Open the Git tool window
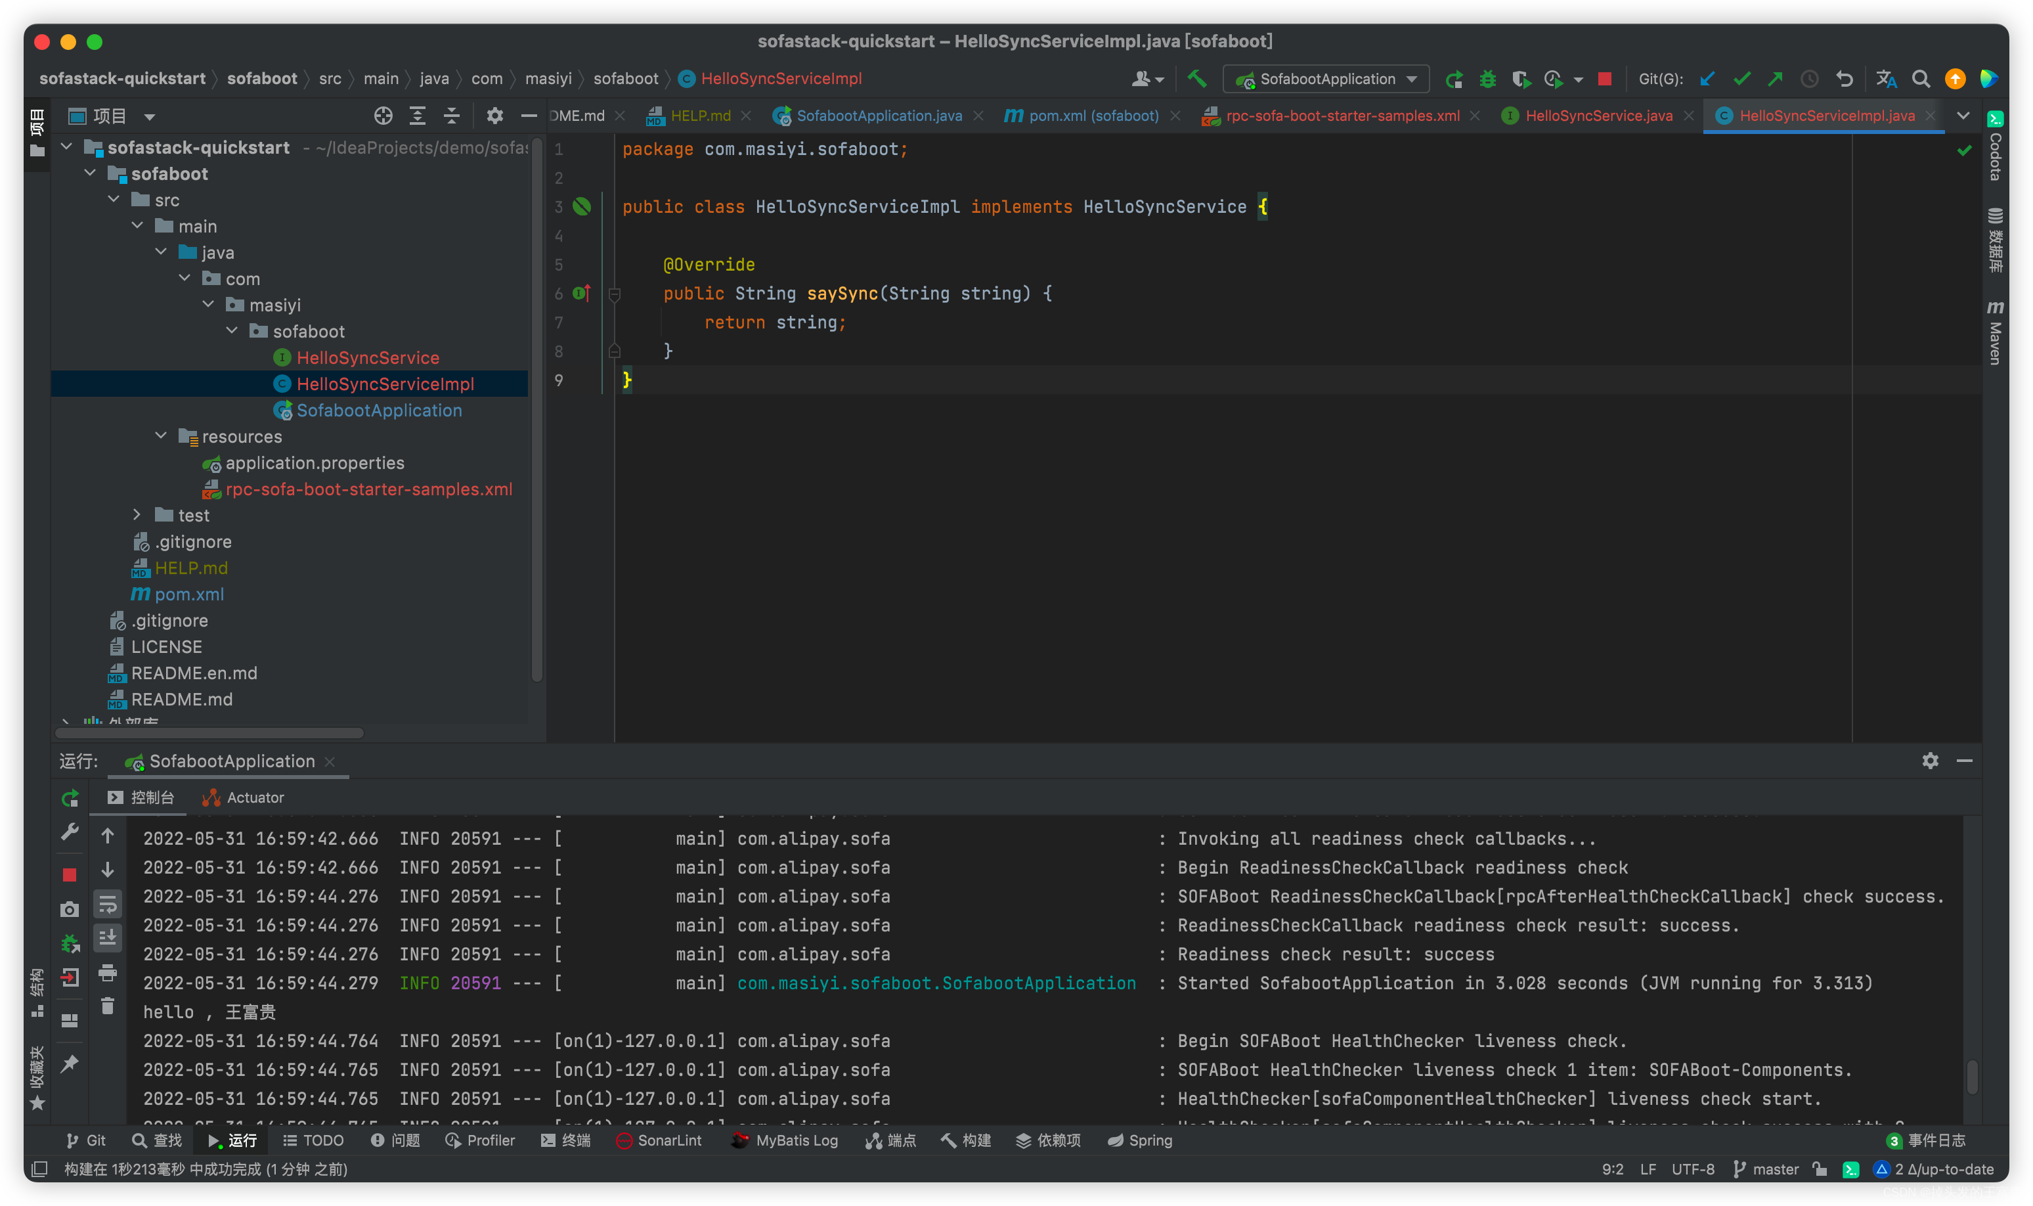This screenshot has width=2033, height=1206. [86, 1140]
